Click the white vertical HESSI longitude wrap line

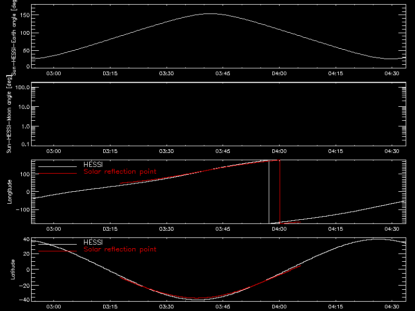click(269, 192)
